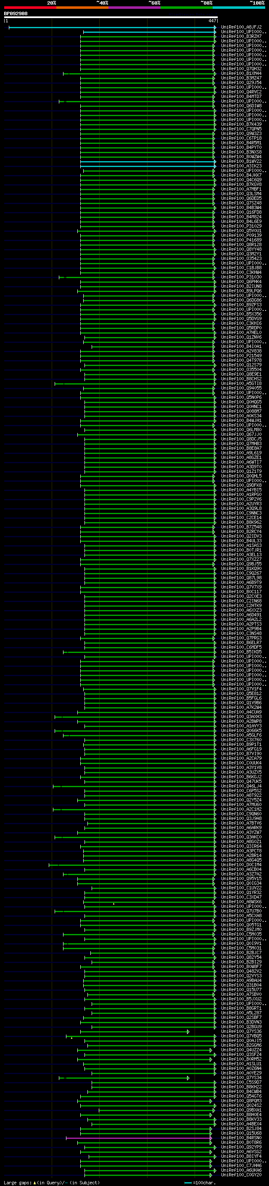Select the UniRef100_A5GTI8 hit label
Viewport: 269px width, 1186px height.
241,384
